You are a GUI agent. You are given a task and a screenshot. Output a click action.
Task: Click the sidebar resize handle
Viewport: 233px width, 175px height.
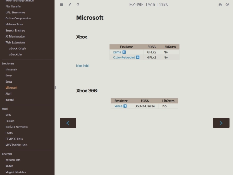56,87
